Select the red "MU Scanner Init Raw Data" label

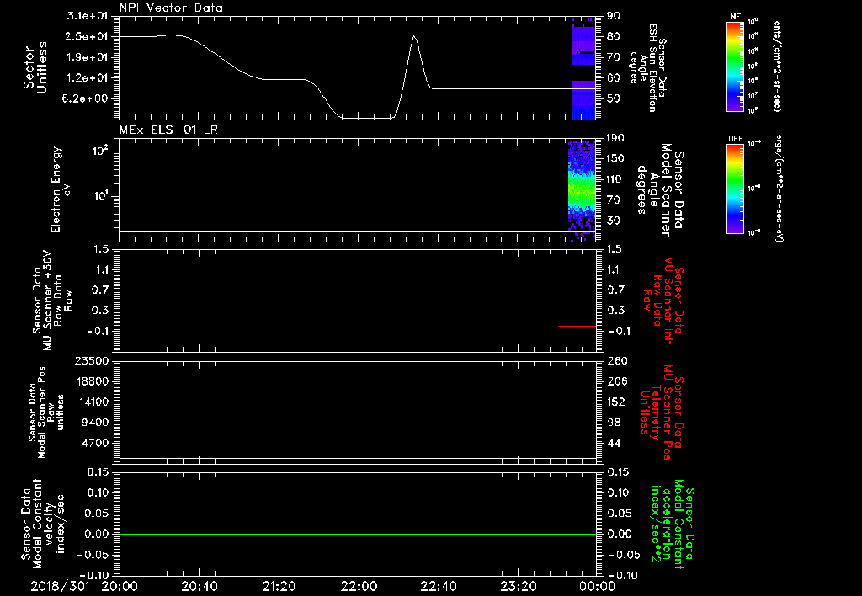click(663, 301)
